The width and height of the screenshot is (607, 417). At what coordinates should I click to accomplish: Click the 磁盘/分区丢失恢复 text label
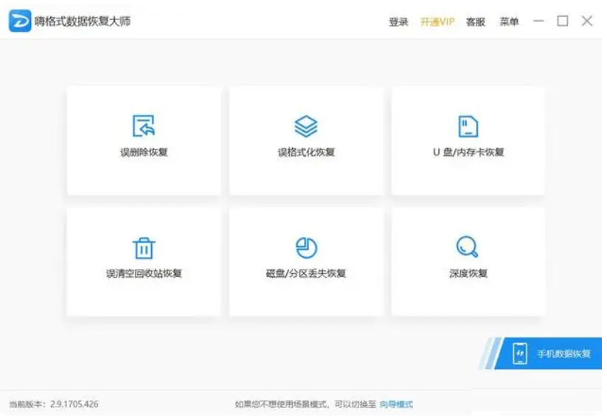pos(306,273)
